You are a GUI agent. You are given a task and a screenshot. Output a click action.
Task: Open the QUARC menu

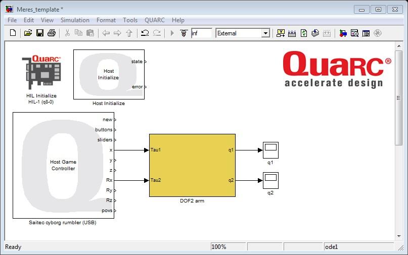(155, 20)
